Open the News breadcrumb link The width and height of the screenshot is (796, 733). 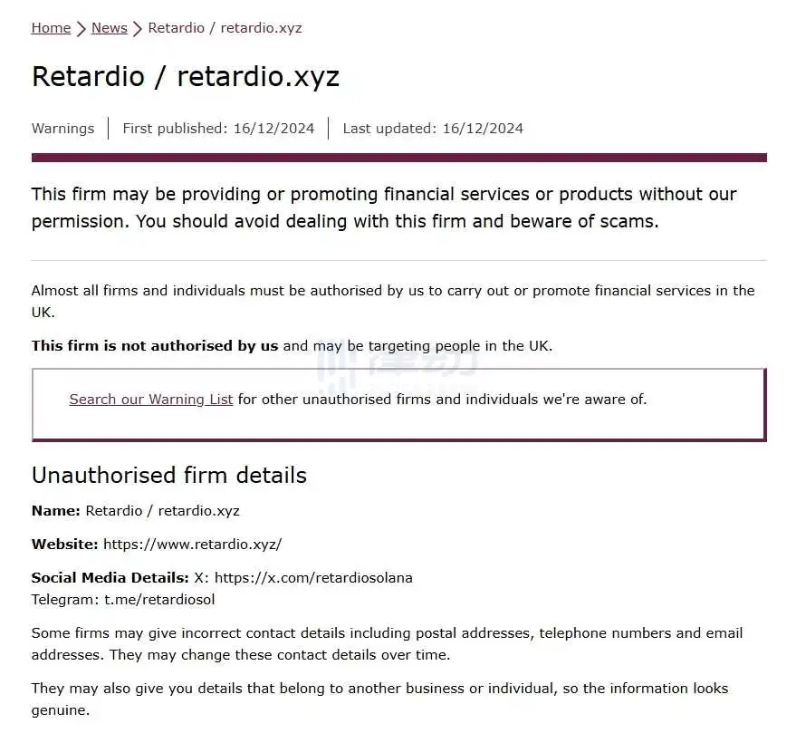[x=110, y=28]
